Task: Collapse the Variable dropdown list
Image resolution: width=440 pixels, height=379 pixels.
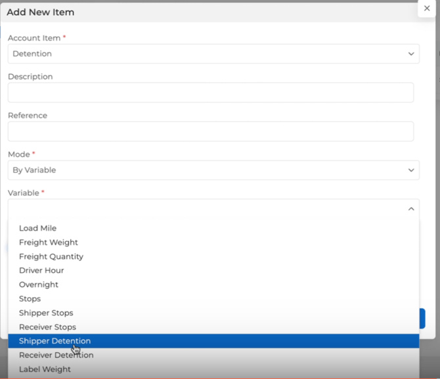Action: [213, 209]
